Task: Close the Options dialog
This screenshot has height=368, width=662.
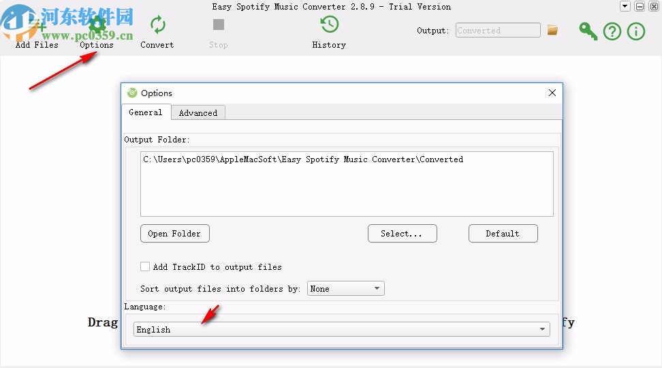Action: point(552,93)
